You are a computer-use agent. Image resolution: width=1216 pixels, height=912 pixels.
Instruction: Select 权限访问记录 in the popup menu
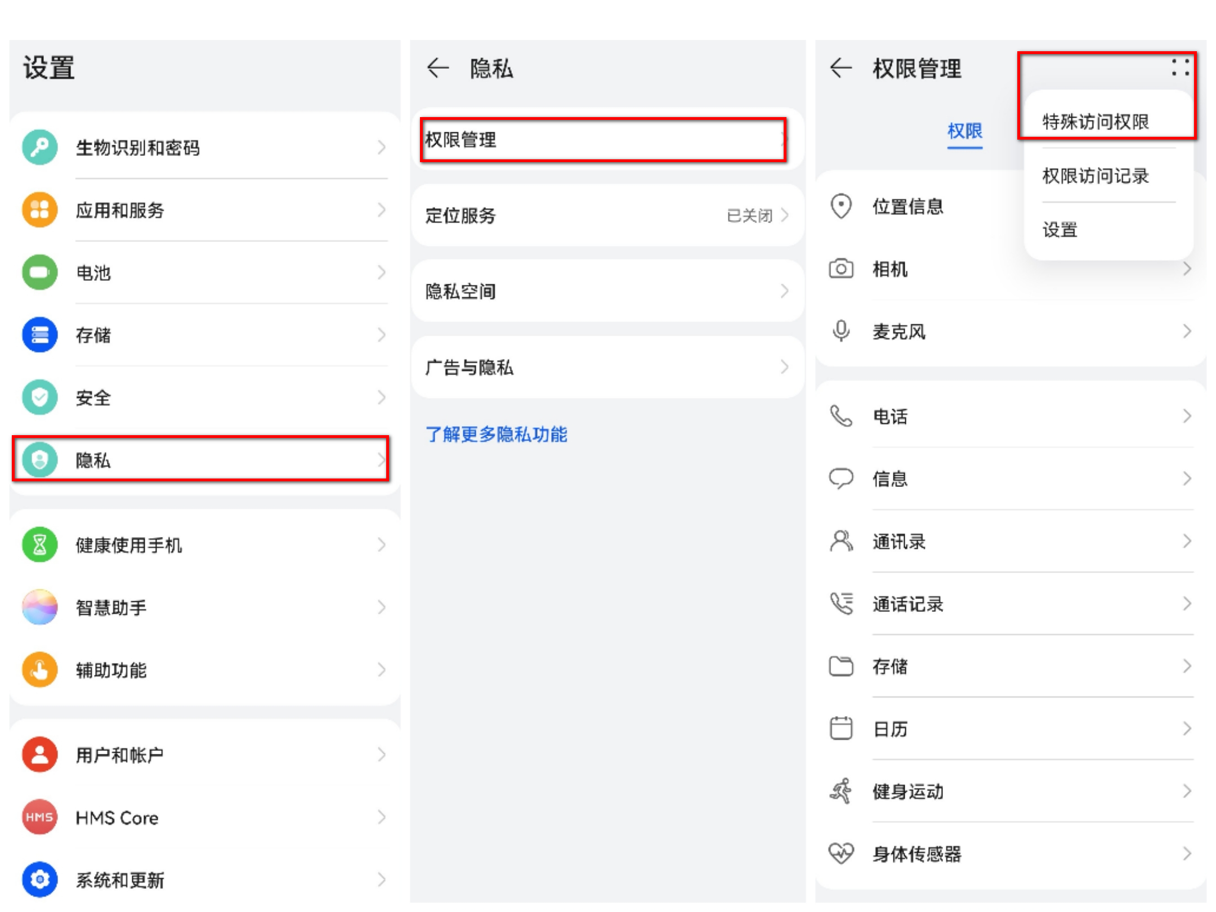point(1097,176)
